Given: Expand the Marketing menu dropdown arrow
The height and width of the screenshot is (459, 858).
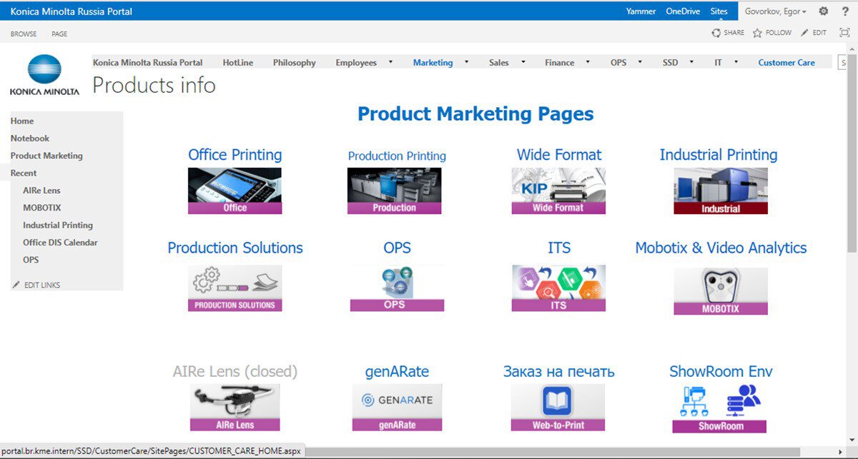Looking at the screenshot, I should (x=466, y=62).
